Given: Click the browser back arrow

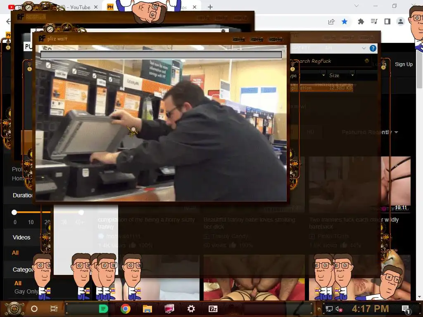Looking at the screenshot, I should [8, 21].
